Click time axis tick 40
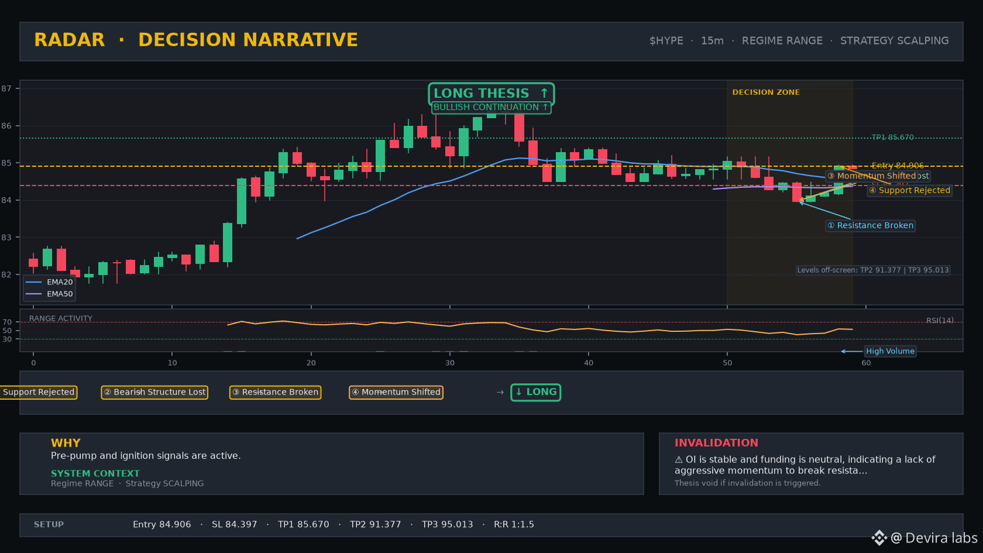 [589, 363]
